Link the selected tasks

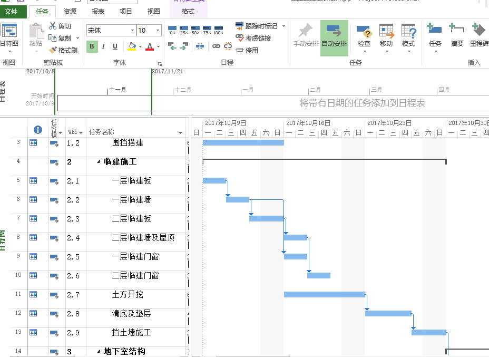pos(216,46)
